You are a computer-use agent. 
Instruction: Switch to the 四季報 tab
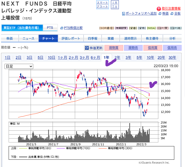[x=93, y=38]
